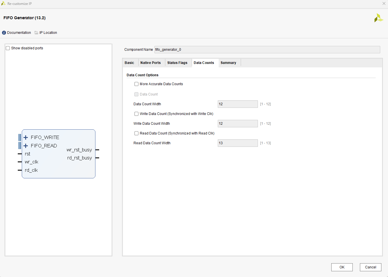This screenshot has width=388, height=277.
Task: Select the wr_rst_busy output port
Action: [x=79, y=150]
